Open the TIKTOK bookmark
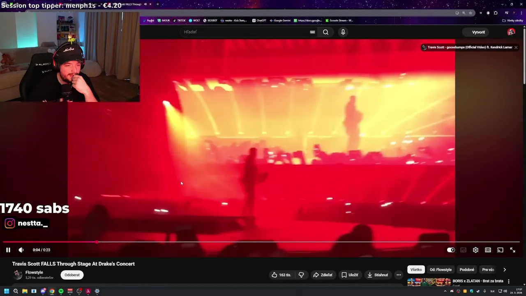This screenshot has height=296, width=526. click(179, 20)
